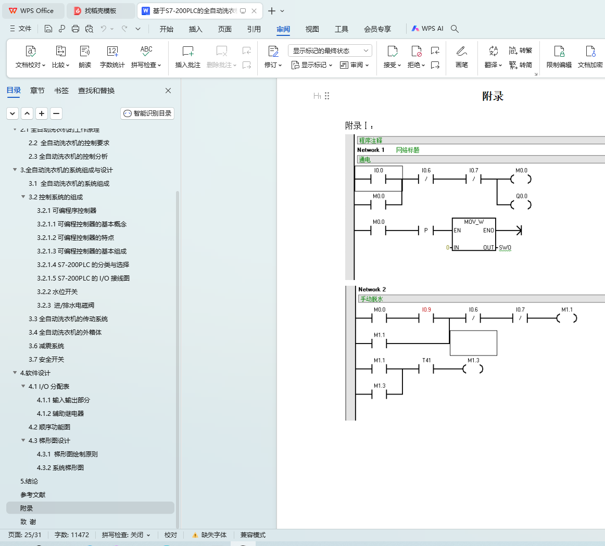
Task: Collapse 4.1 I/O 分配表 node
Action: point(23,386)
